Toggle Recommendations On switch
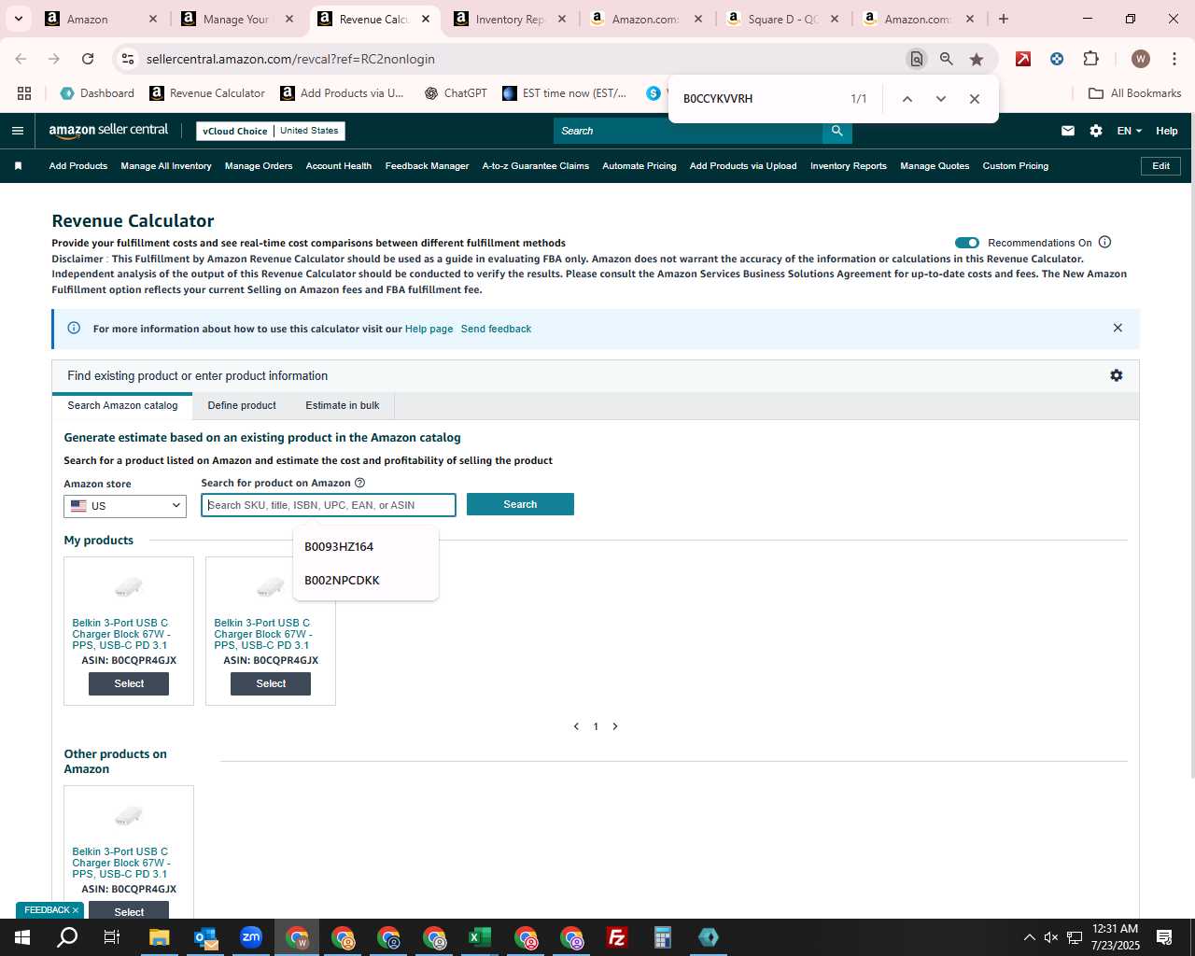Viewport: 1195px width, 956px height. point(967,243)
